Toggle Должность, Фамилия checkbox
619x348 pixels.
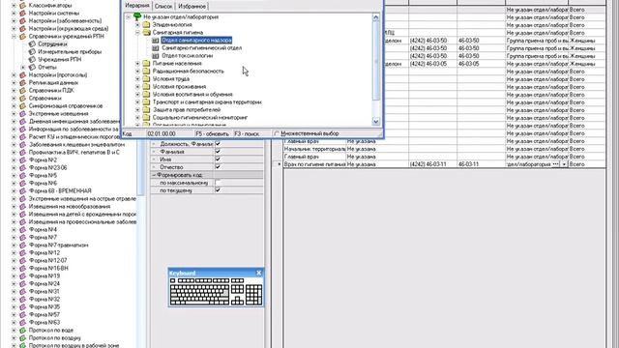coord(218,144)
